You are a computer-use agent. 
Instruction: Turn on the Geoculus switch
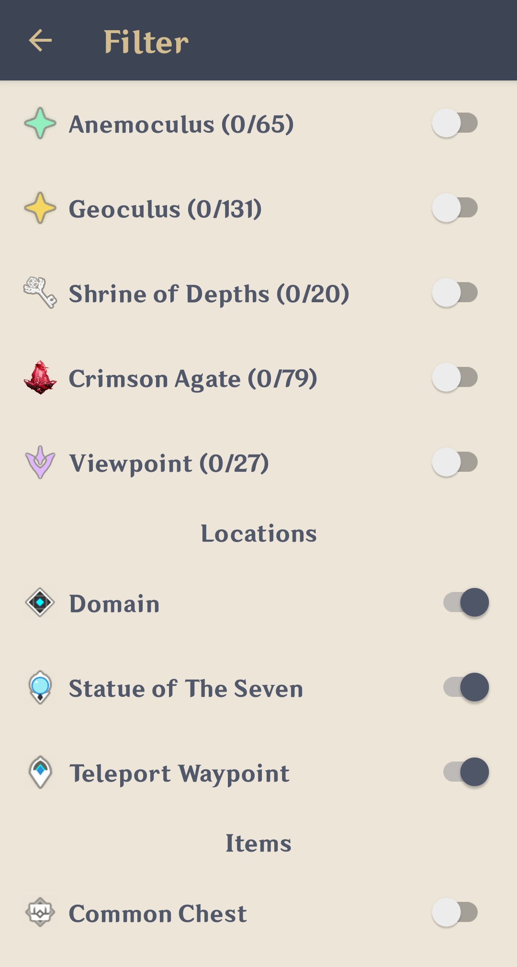(455, 208)
